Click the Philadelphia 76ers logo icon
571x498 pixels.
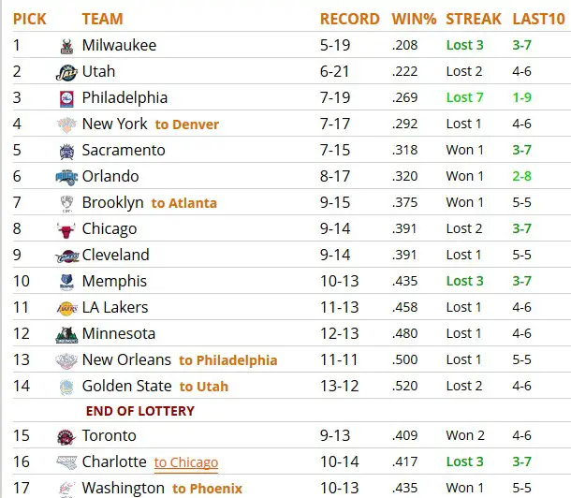point(66,98)
